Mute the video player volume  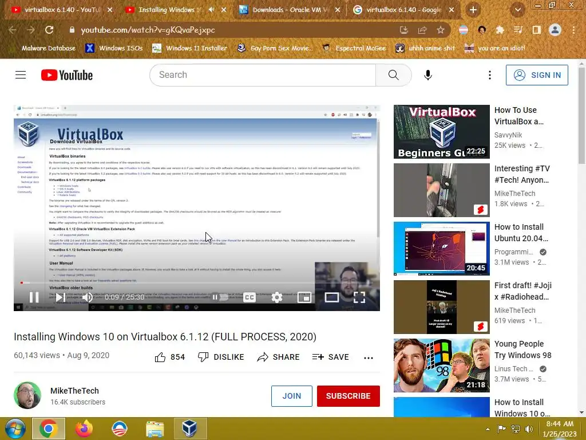(x=88, y=297)
